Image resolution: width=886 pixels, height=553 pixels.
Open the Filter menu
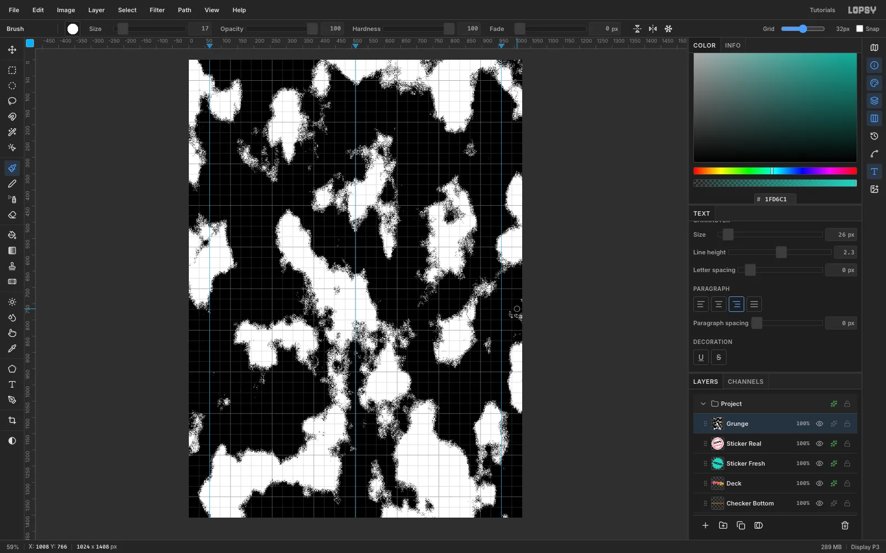(x=157, y=10)
